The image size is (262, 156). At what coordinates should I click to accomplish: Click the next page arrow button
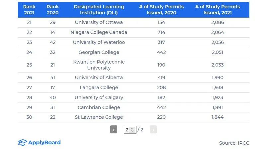pos(153,130)
